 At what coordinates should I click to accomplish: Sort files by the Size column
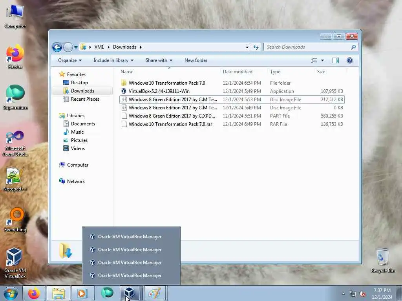pos(330,72)
